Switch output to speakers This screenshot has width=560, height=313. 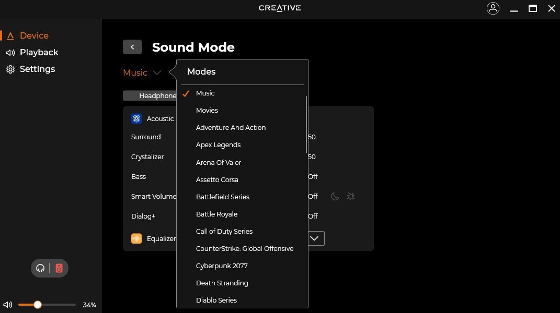(59, 268)
